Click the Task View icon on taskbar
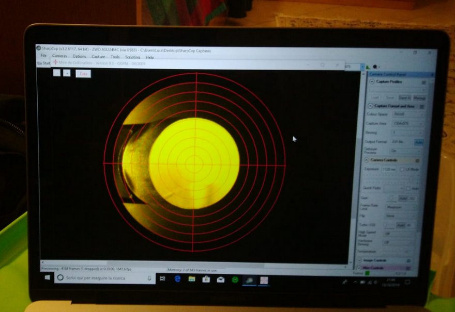The width and height of the screenshot is (455, 312). (162, 279)
